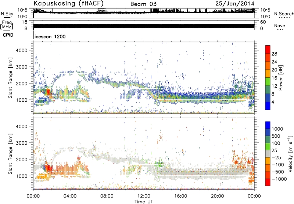Click the noise trace in the N.Sky panel

coord(144,13)
